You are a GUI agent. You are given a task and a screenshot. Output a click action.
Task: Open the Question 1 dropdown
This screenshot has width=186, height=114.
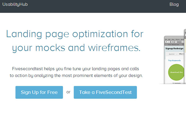tap(173, 54)
